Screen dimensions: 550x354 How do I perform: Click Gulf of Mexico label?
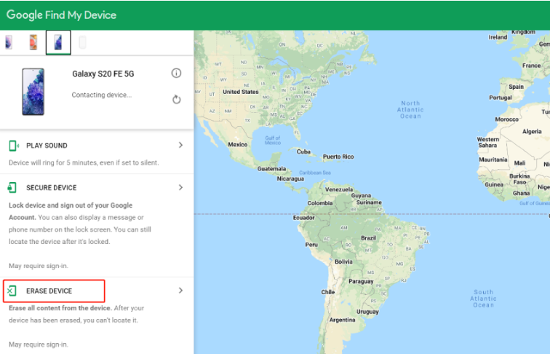[x=273, y=141]
